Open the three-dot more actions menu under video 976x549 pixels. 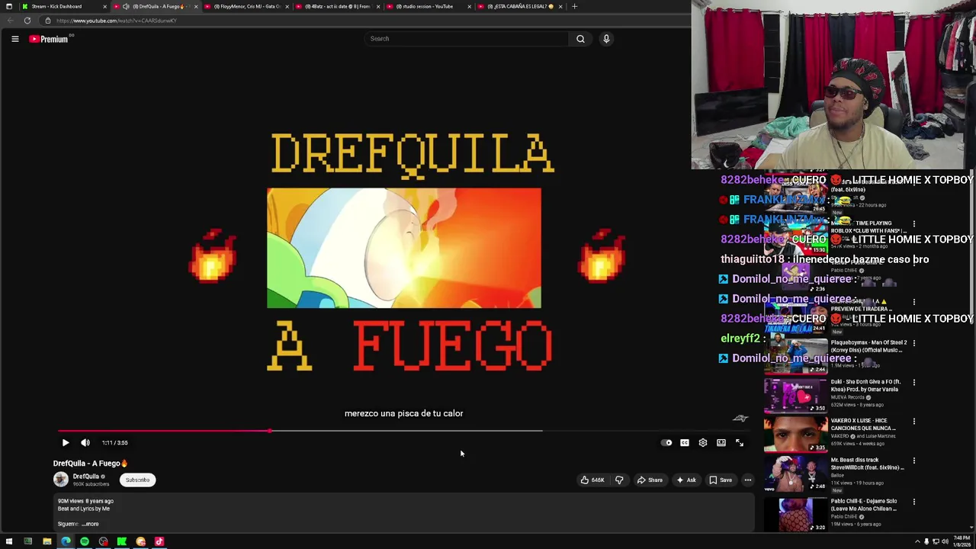coord(748,480)
